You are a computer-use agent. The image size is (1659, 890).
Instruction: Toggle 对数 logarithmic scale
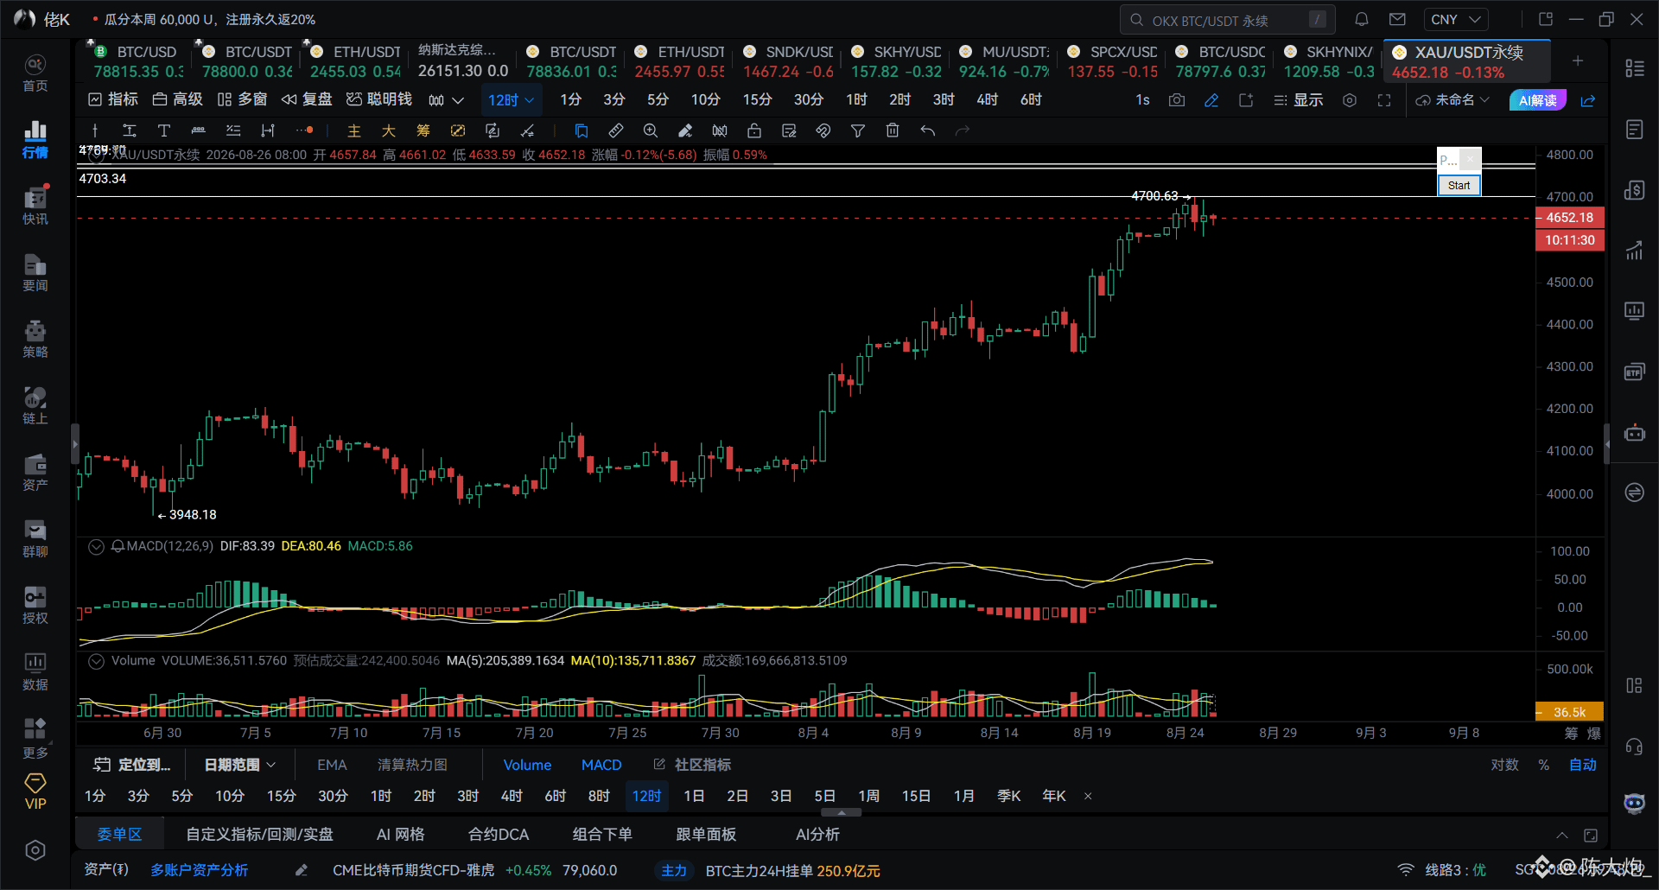click(x=1504, y=765)
